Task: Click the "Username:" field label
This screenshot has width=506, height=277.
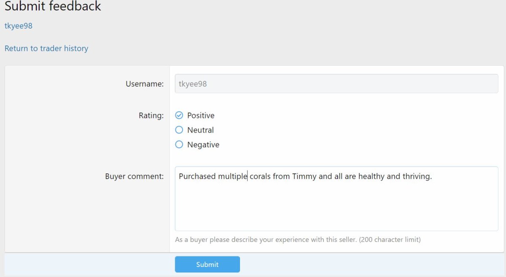Action: (145, 84)
